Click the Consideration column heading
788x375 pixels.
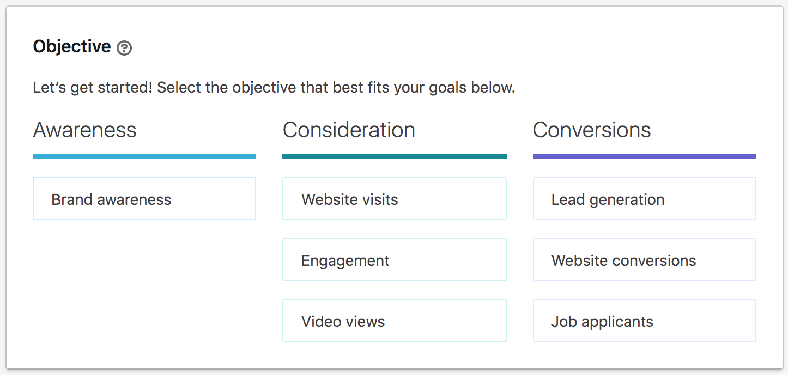tap(349, 130)
